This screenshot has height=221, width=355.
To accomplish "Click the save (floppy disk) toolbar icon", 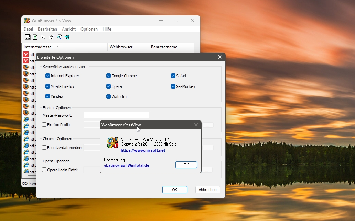I will [28, 37].
